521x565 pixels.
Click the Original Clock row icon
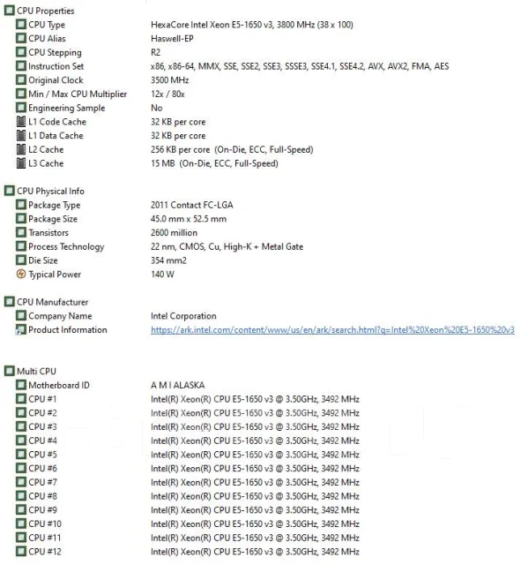21,80
